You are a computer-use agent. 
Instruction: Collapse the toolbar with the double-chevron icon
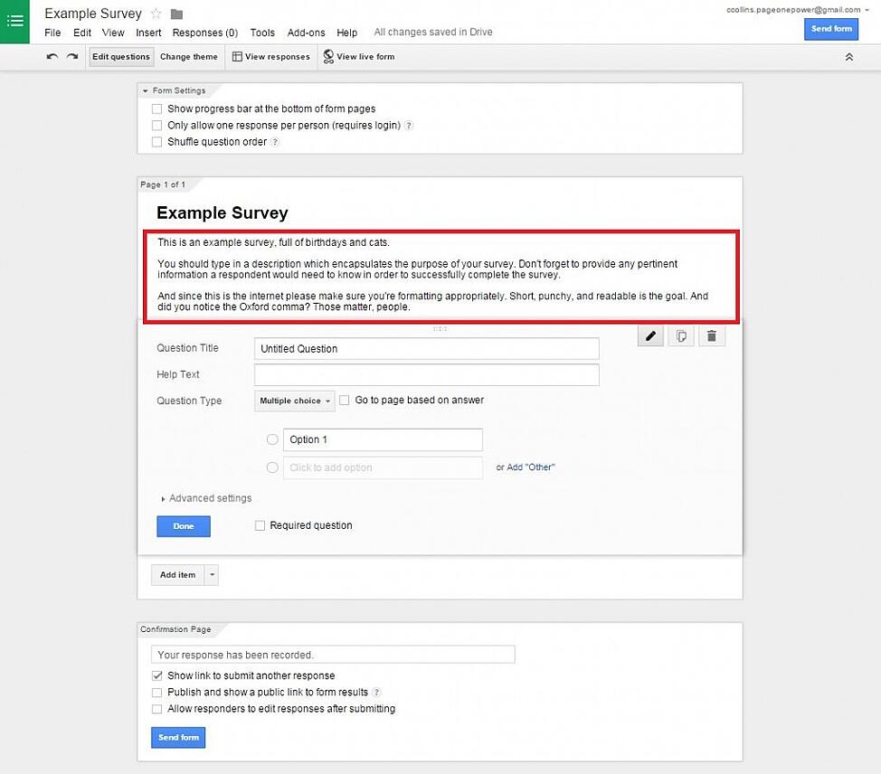coord(848,56)
